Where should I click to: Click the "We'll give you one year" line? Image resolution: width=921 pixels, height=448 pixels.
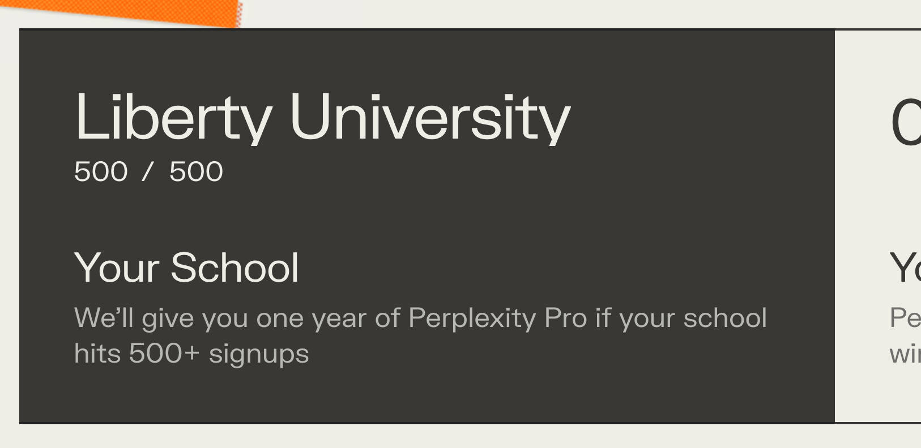point(420,318)
